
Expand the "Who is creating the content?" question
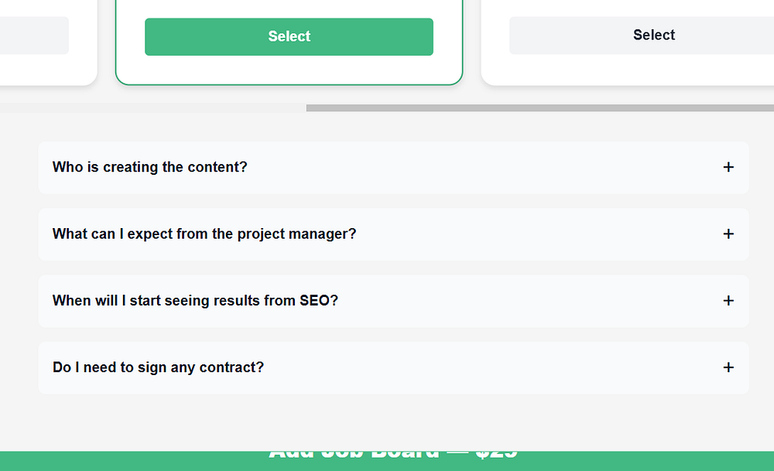pos(150,167)
